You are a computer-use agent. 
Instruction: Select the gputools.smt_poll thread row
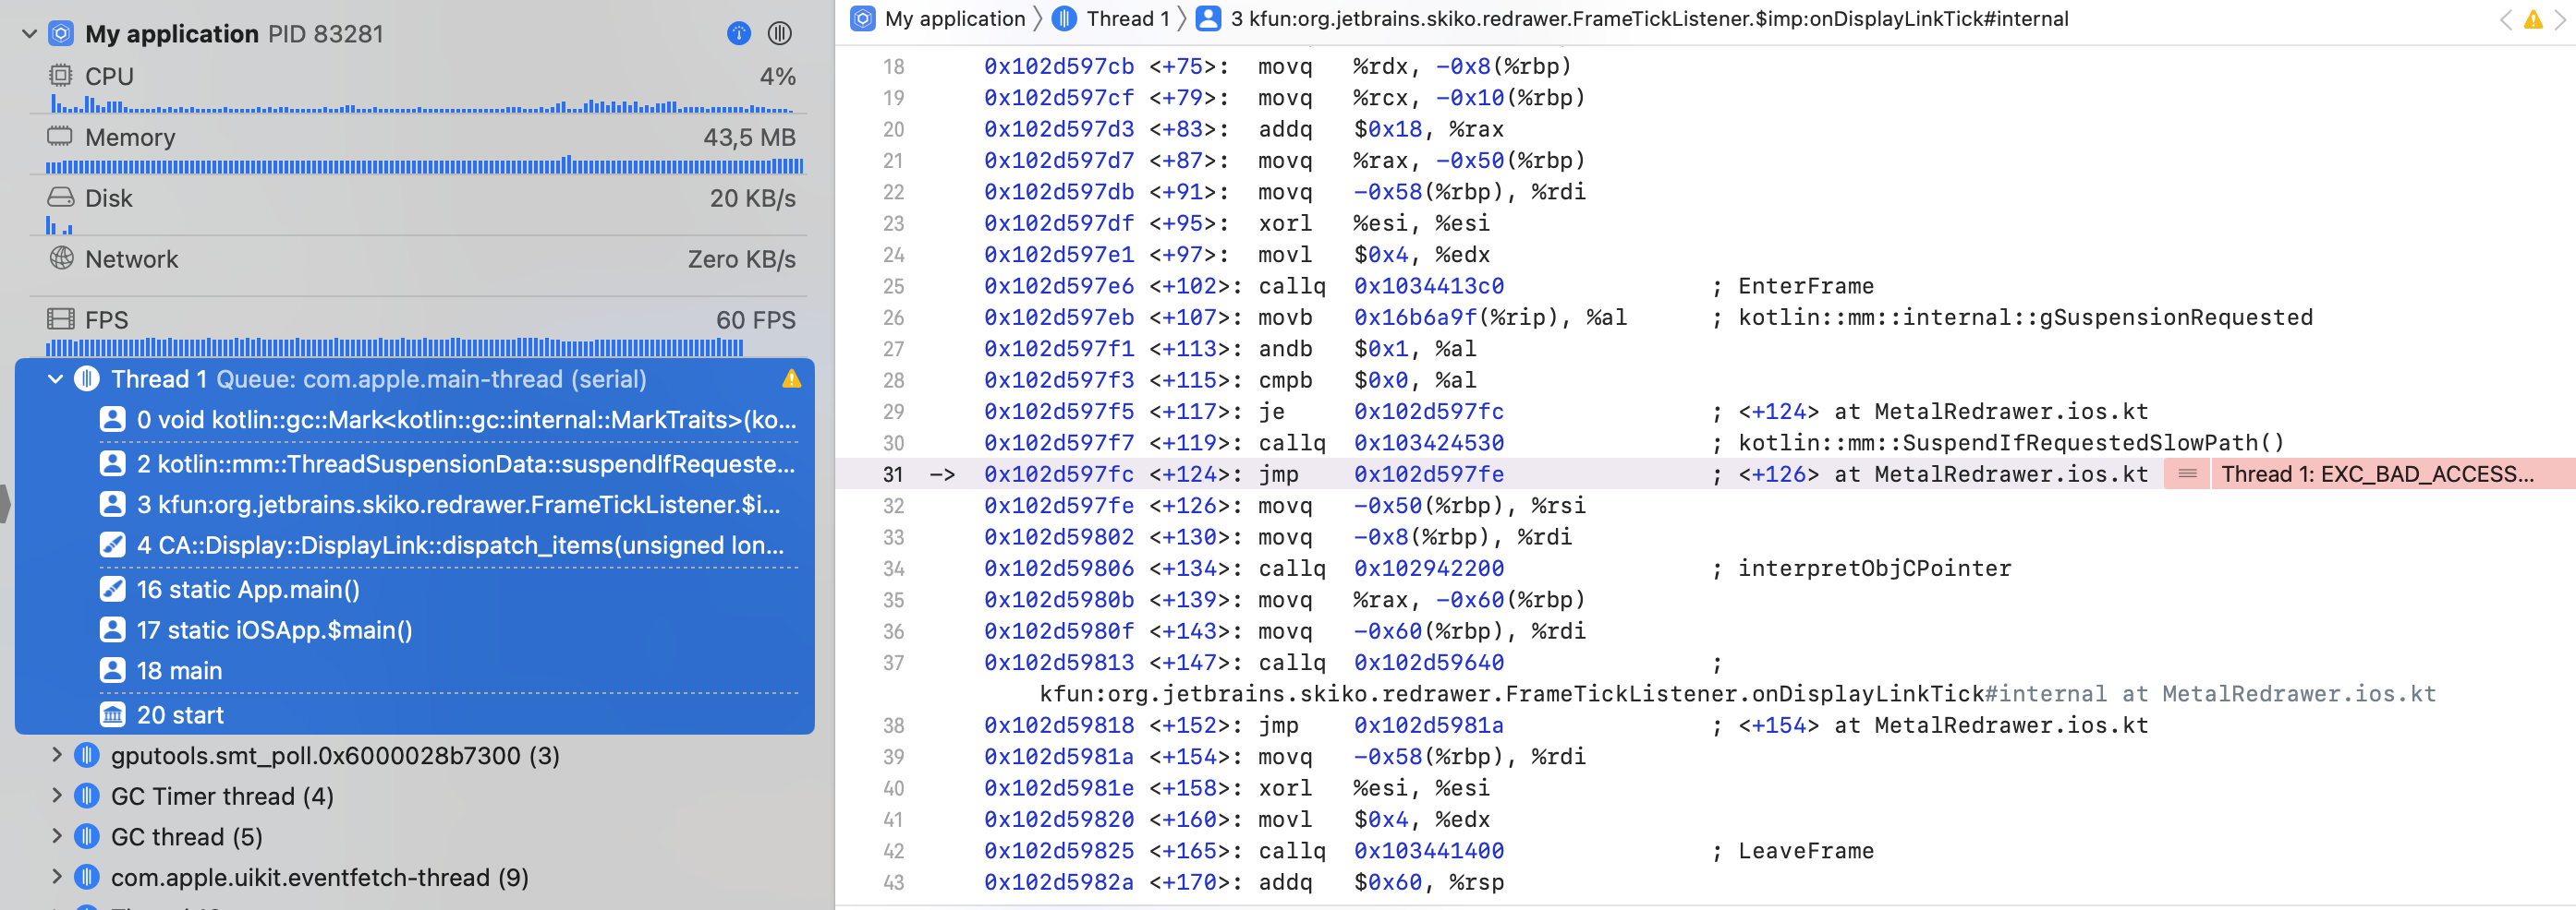pyautogui.click(x=415, y=756)
